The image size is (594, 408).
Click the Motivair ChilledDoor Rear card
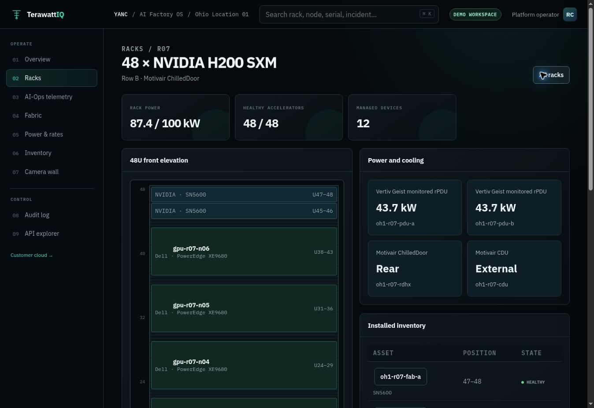(415, 269)
